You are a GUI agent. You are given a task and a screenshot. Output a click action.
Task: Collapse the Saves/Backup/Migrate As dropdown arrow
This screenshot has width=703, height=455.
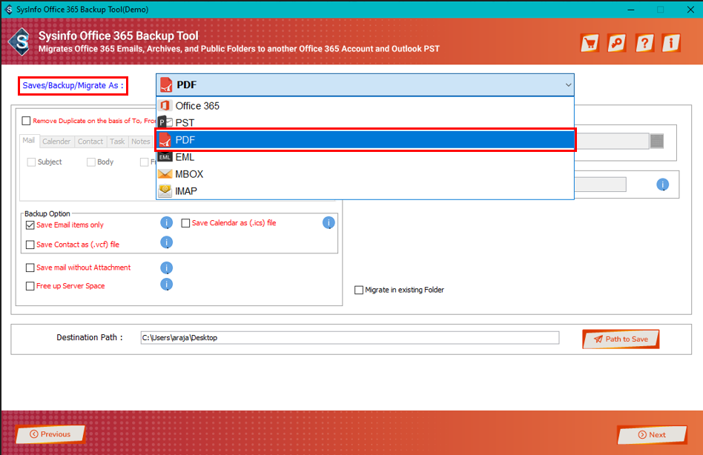(568, 85)
